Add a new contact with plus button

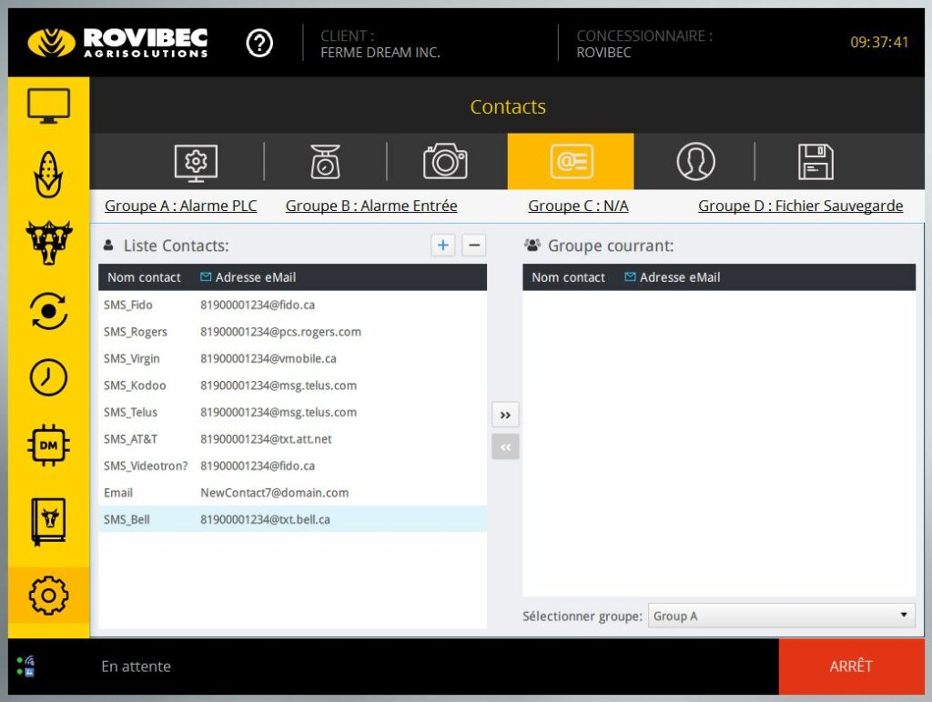click(443, 246)
